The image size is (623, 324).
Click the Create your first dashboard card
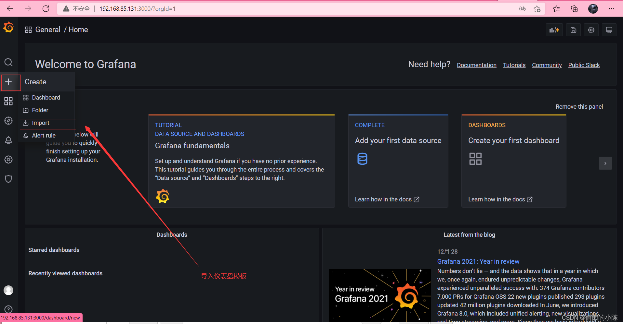point(514,161)
